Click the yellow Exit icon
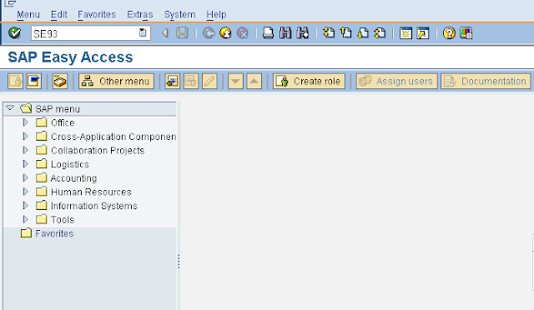Viewport: 534px width, 310px height. pyautogui.click(x=225, y=33)
